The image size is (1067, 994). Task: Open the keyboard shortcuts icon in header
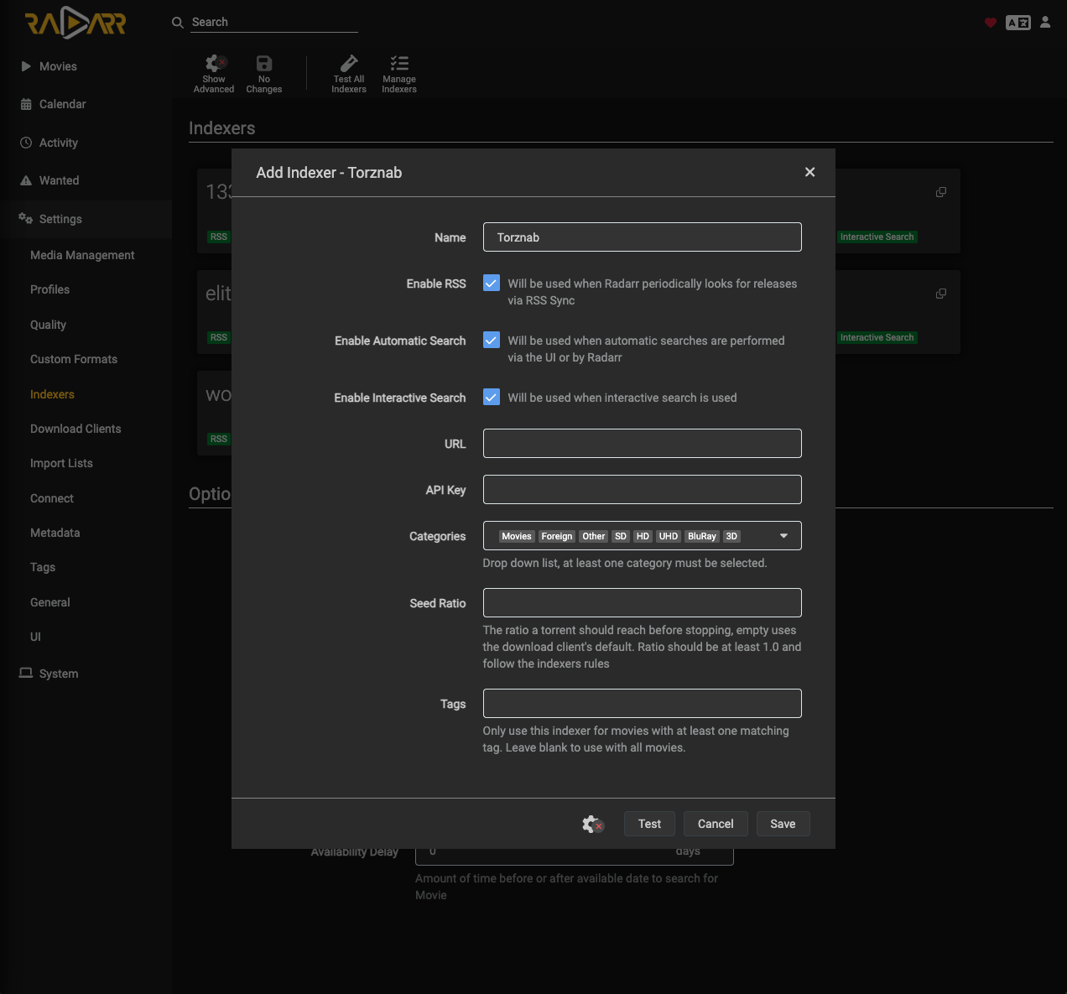(x=1018, y=23)
